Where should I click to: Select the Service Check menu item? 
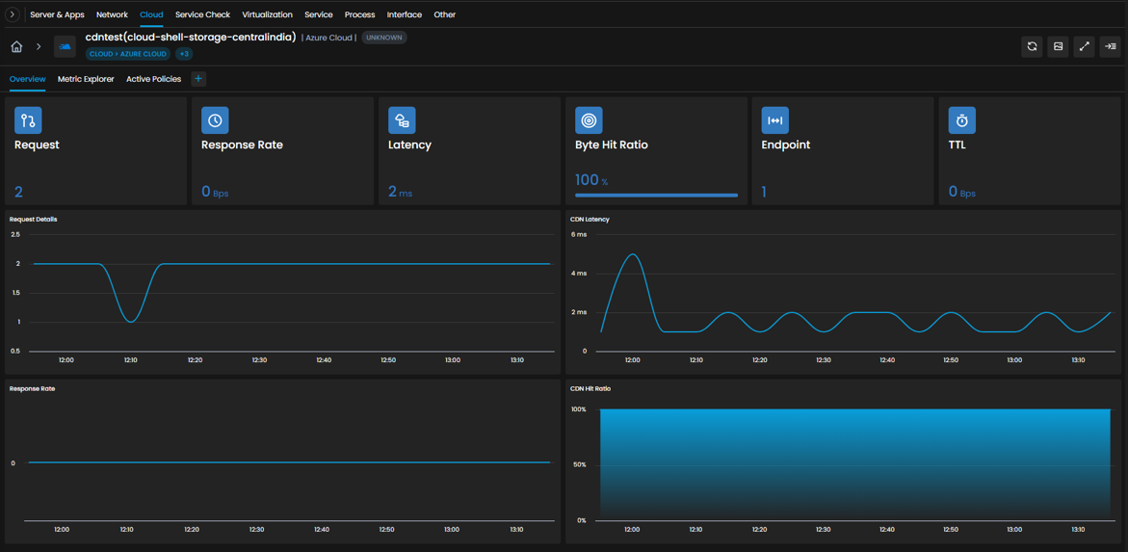[x=203, y=14]
